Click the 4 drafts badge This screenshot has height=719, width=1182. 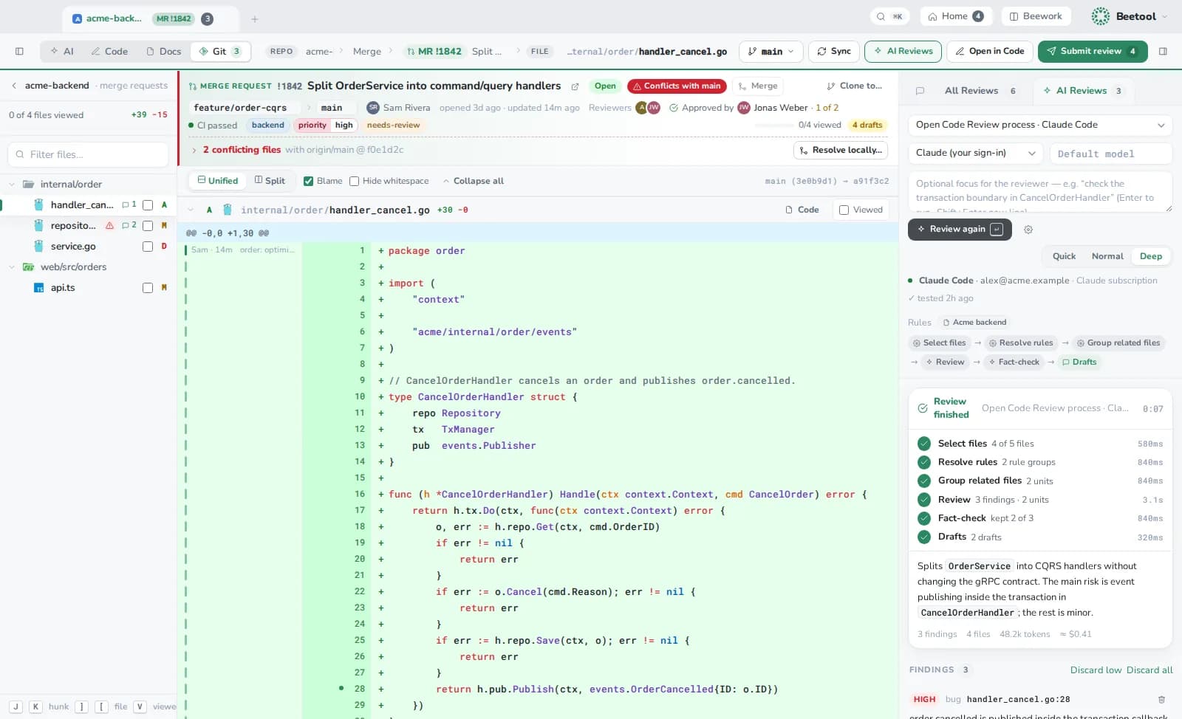pyautogui.click(x=867, y=125)
